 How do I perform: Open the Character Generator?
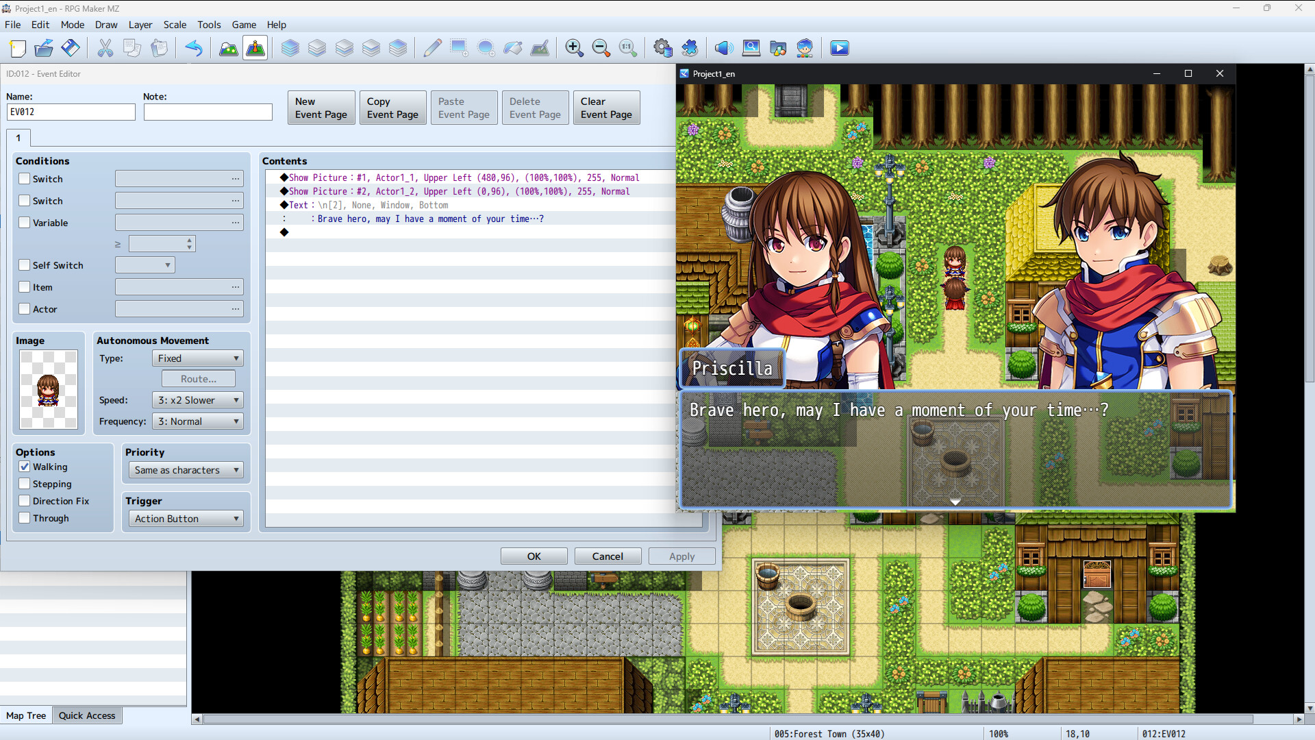(x=805, y=48)
